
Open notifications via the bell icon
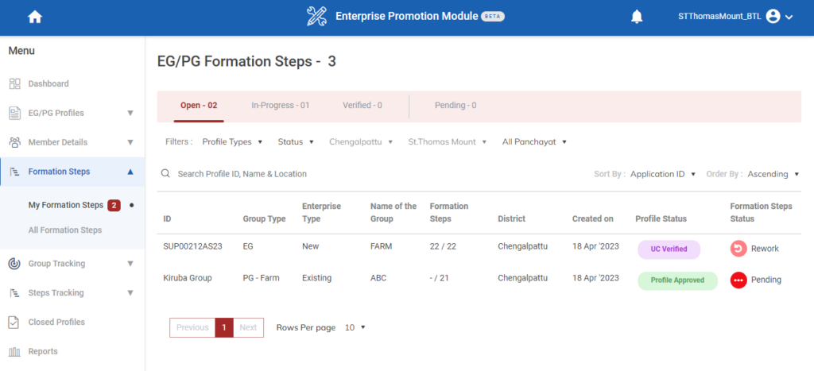coord(637,17)
